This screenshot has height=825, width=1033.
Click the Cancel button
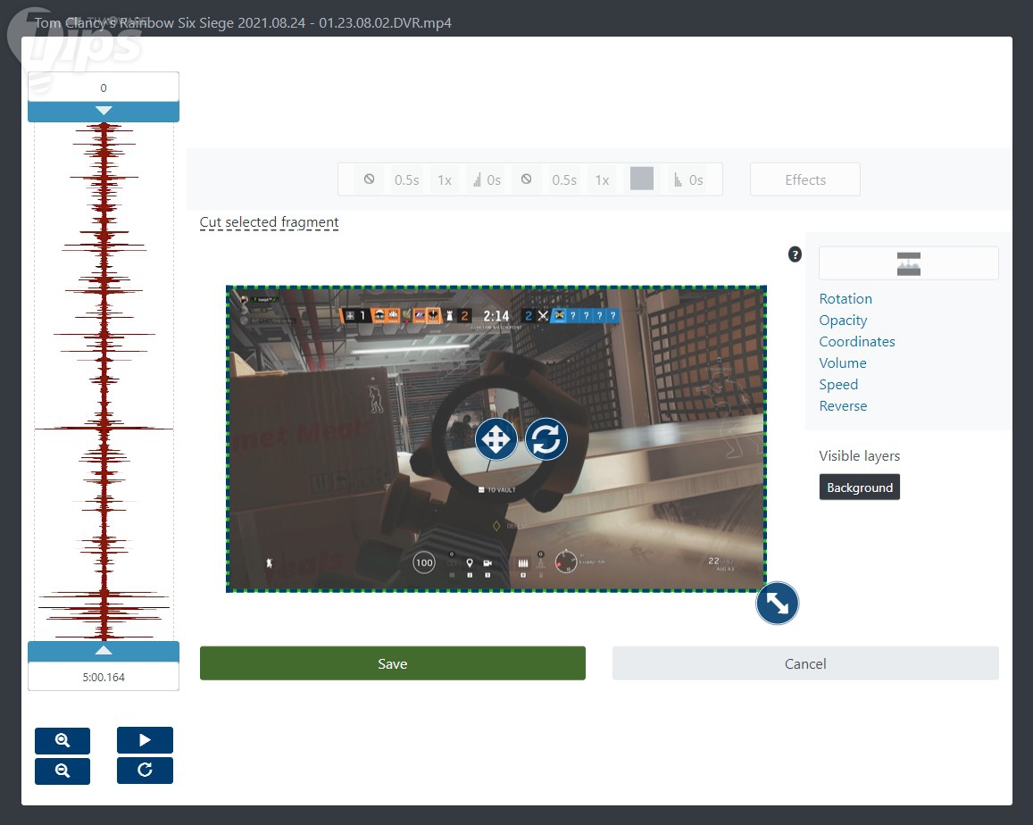tap(805, 663)
